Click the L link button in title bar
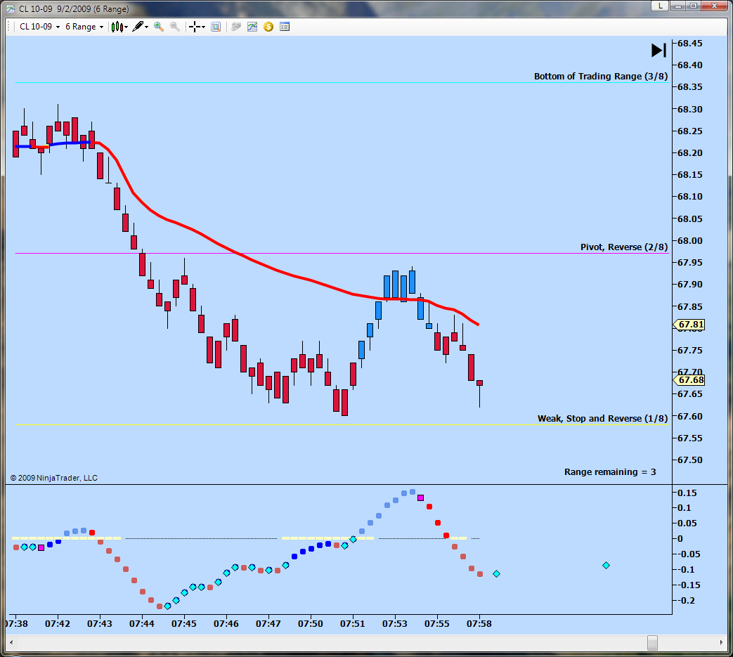 pos(660,6)
